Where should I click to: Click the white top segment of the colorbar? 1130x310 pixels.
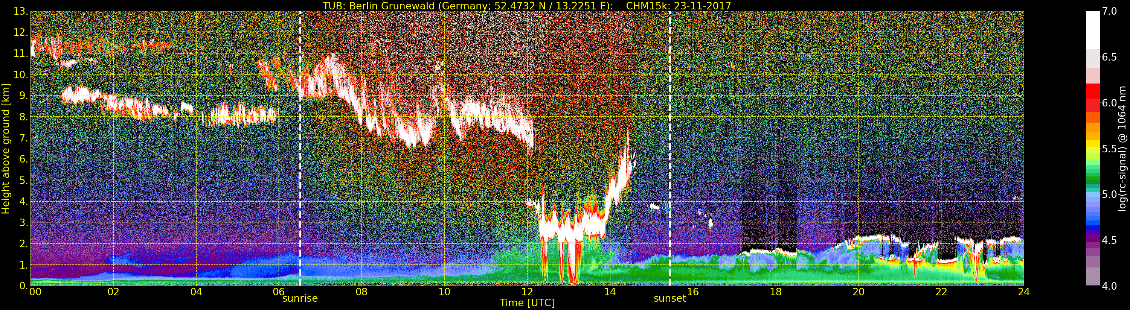tap(1092, 30)
